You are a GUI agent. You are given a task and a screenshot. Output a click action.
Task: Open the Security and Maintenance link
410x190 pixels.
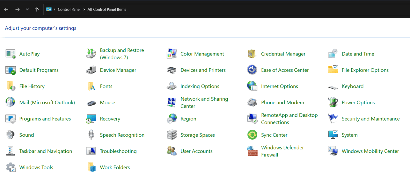point(370,119)
